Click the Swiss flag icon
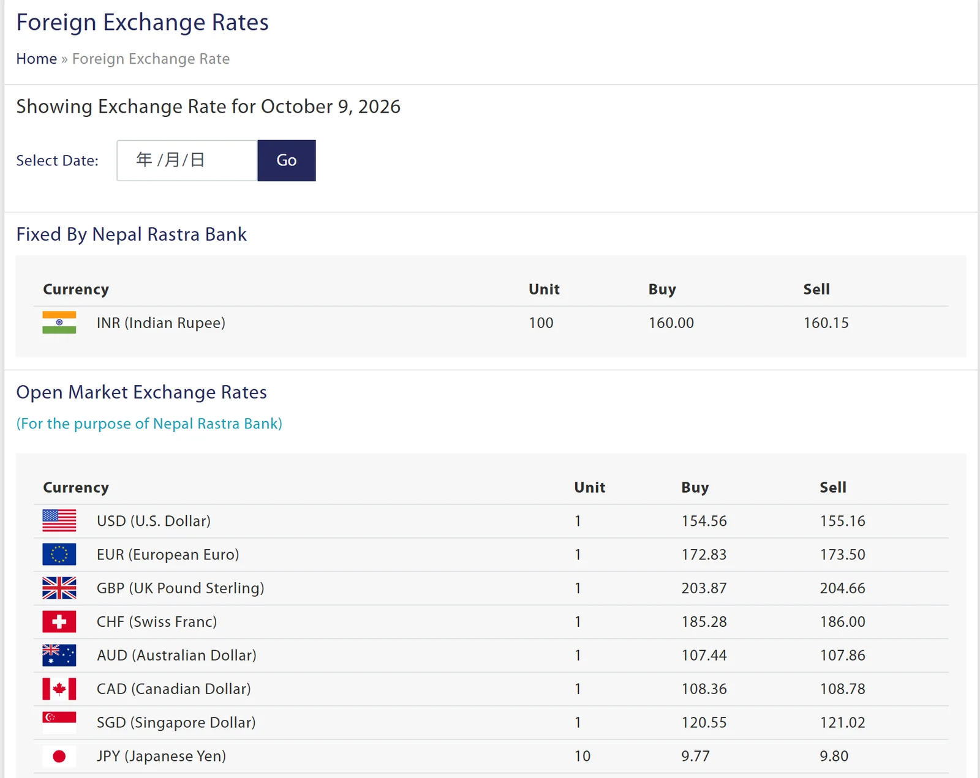This screenshot has width=980, height=778. pos(59,622)
